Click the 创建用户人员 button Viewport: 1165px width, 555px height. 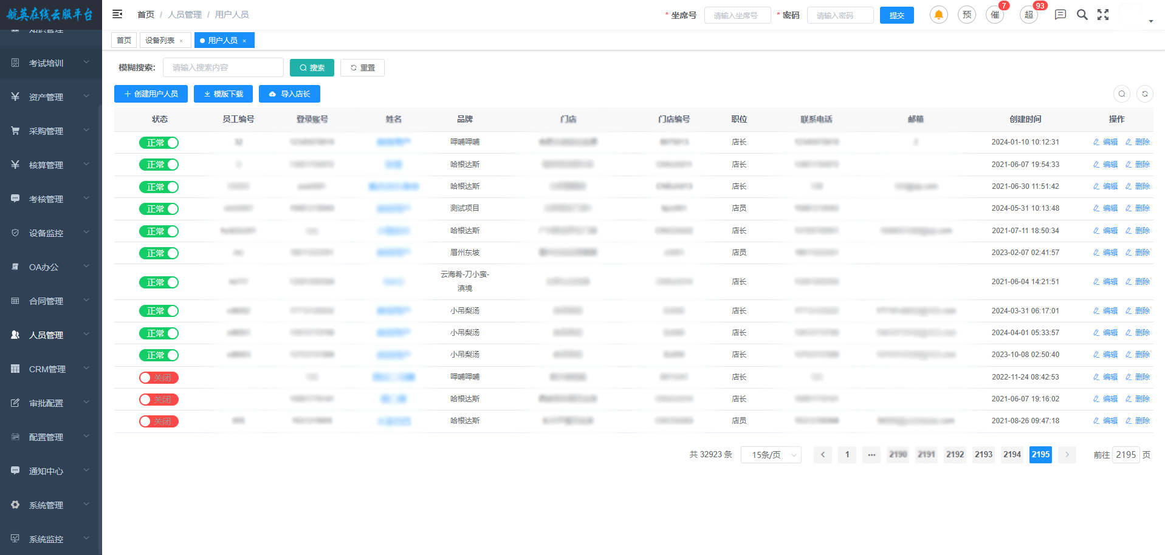tap(151, 94)
